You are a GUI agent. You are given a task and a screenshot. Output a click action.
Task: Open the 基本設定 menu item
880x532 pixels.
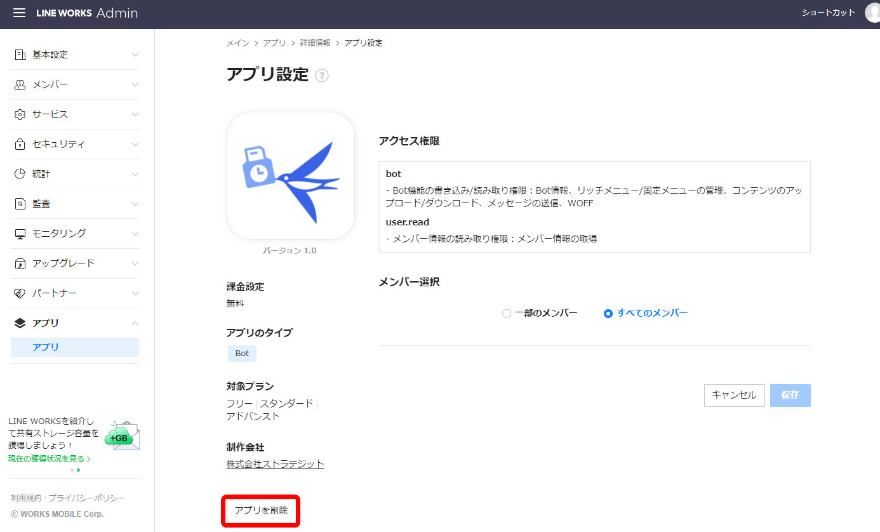point(75,55)
